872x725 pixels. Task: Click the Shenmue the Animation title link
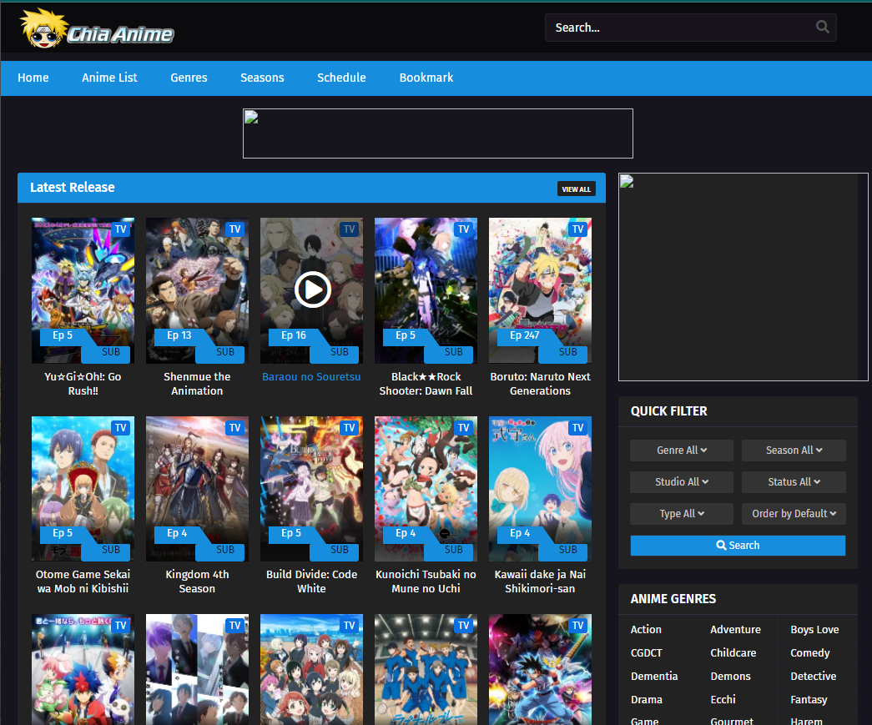click(x=198, y=384)
